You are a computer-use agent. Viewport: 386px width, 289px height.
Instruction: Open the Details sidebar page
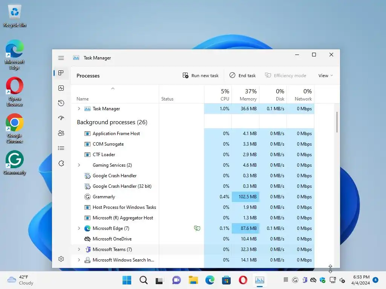pos(61,148)
